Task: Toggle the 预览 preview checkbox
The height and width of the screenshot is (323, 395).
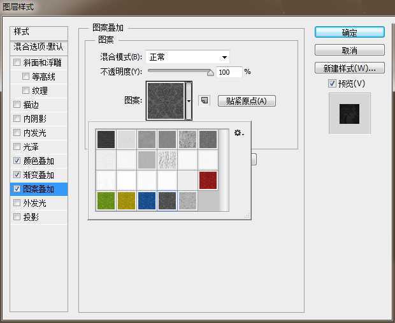Action: 332,84
